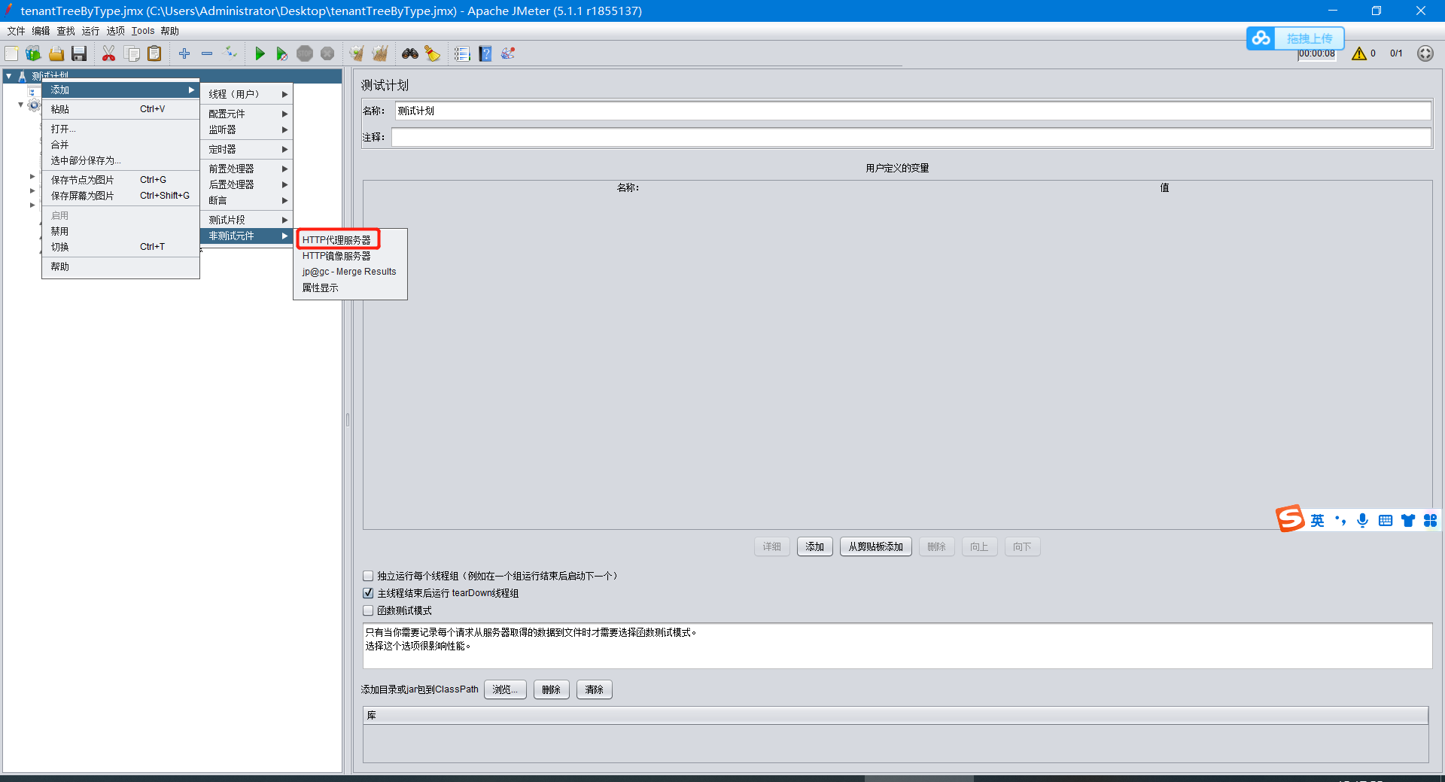Collapse the gear thread group tree node
Screen dimensions: 1445x782
(x=20, y=105)
